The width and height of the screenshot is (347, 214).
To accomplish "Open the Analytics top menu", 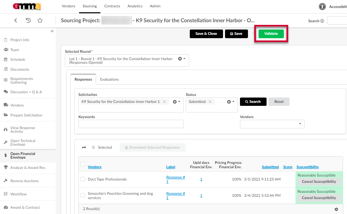I will [x=135, y=6].
